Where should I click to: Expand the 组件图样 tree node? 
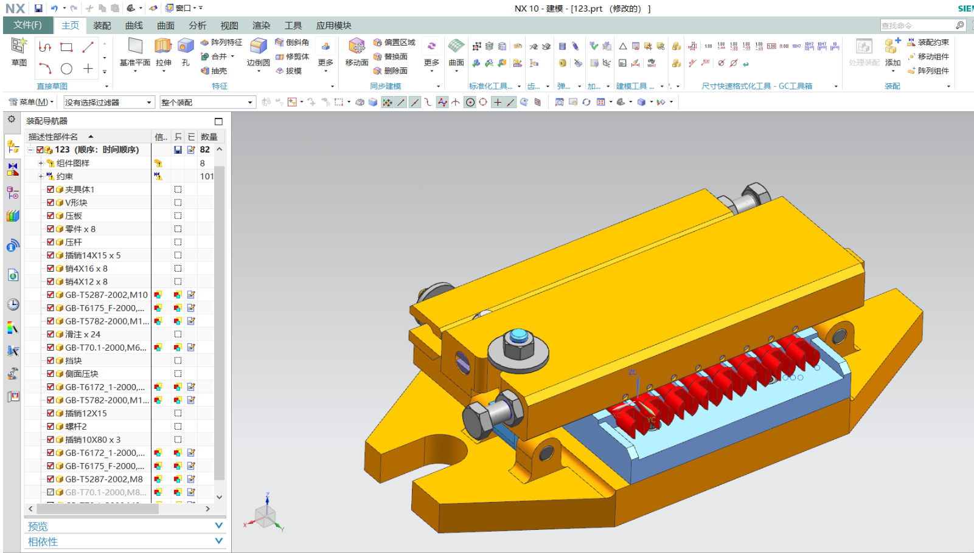click(x=41, y=163)
